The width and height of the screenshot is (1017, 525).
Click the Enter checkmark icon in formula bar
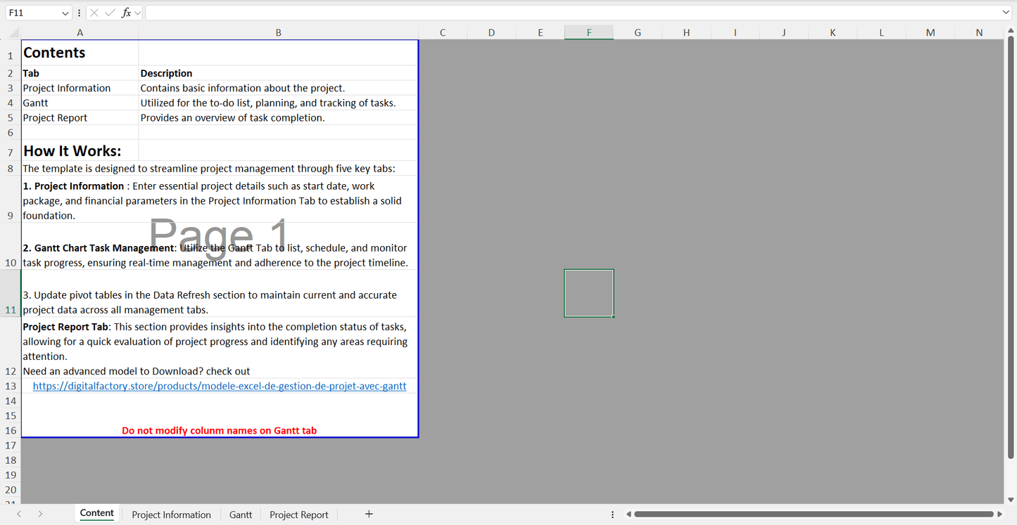pos(110,13)
